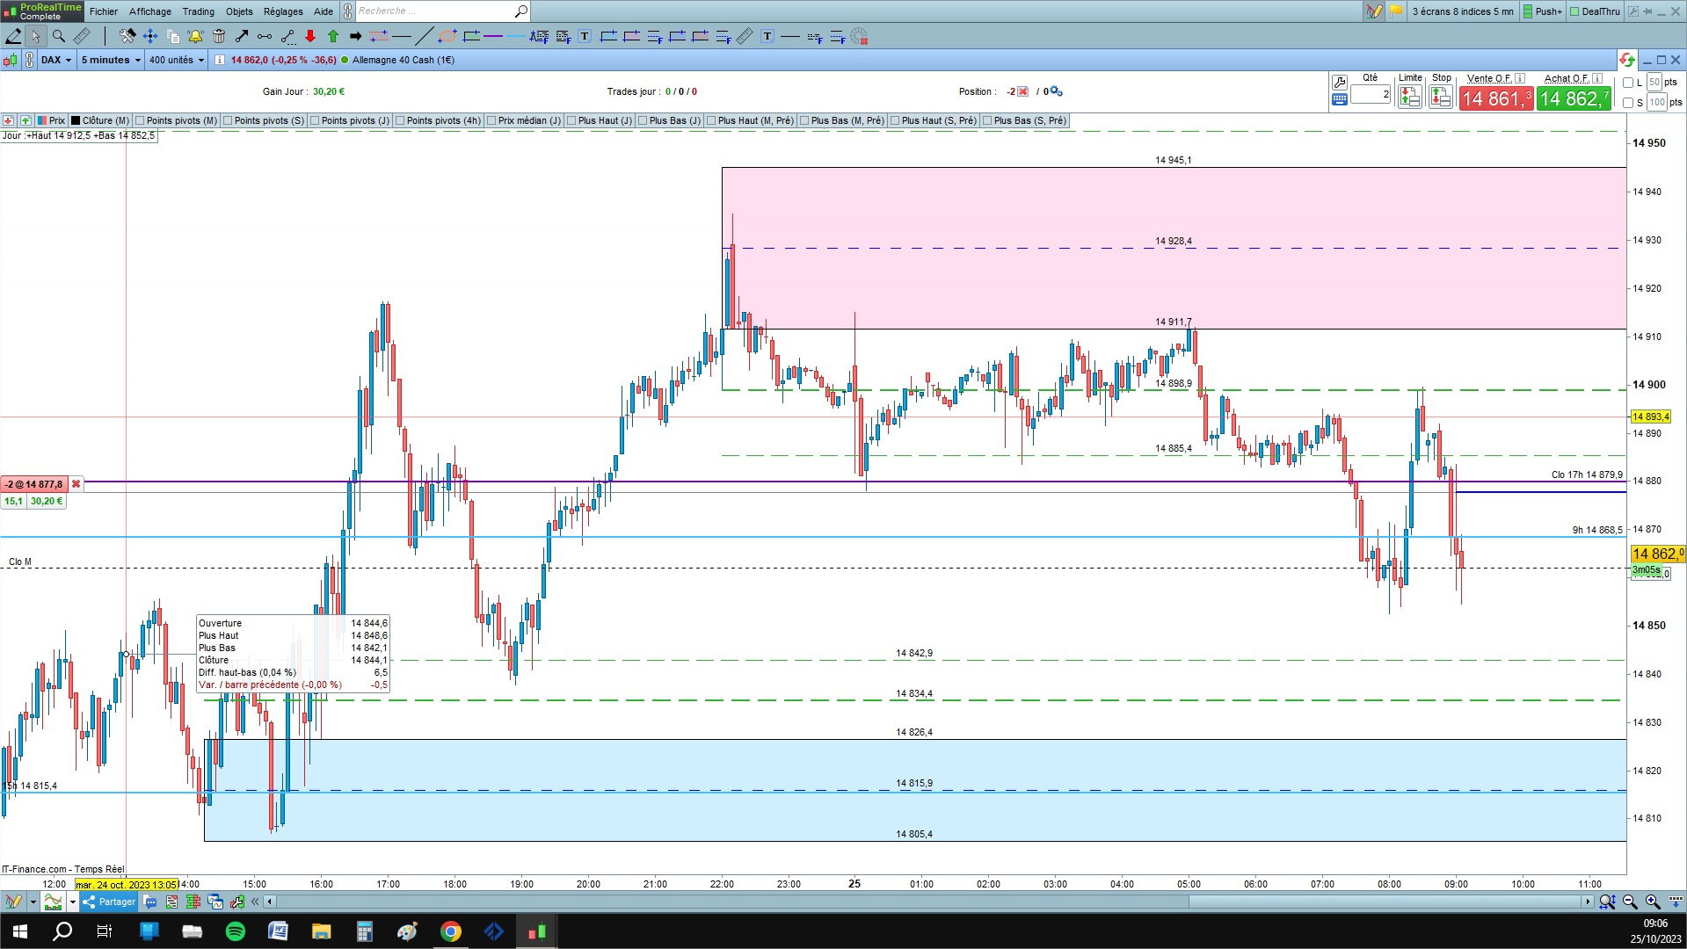Collapse bottom toolbar with double chevron

(255, 902)
